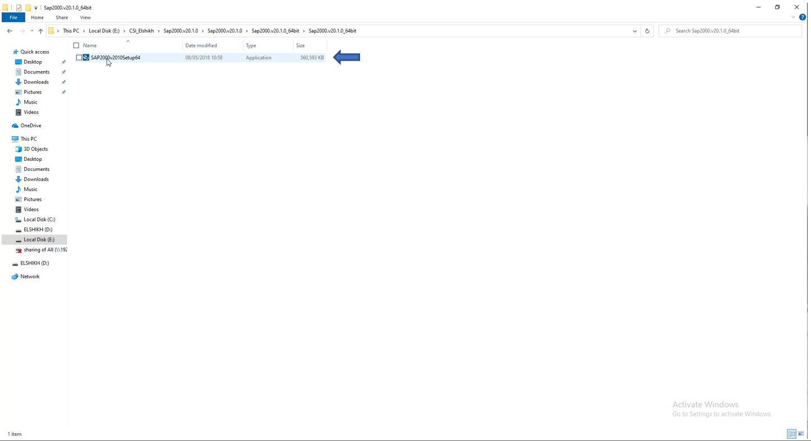Screen dimensions: 811x441
Task: Open the address bar history dropdown
Action: pos(634,31)
